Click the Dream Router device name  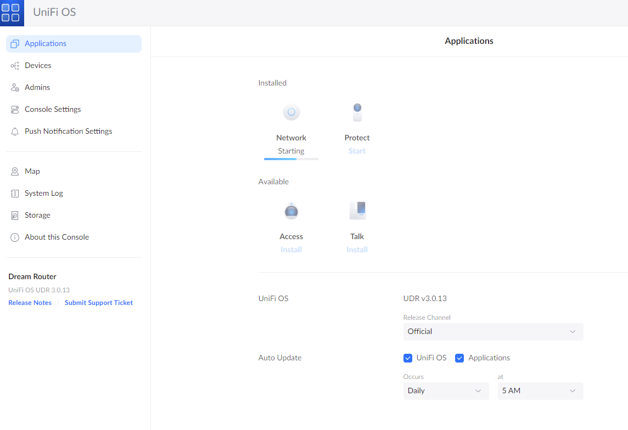[x=32, y=277]
